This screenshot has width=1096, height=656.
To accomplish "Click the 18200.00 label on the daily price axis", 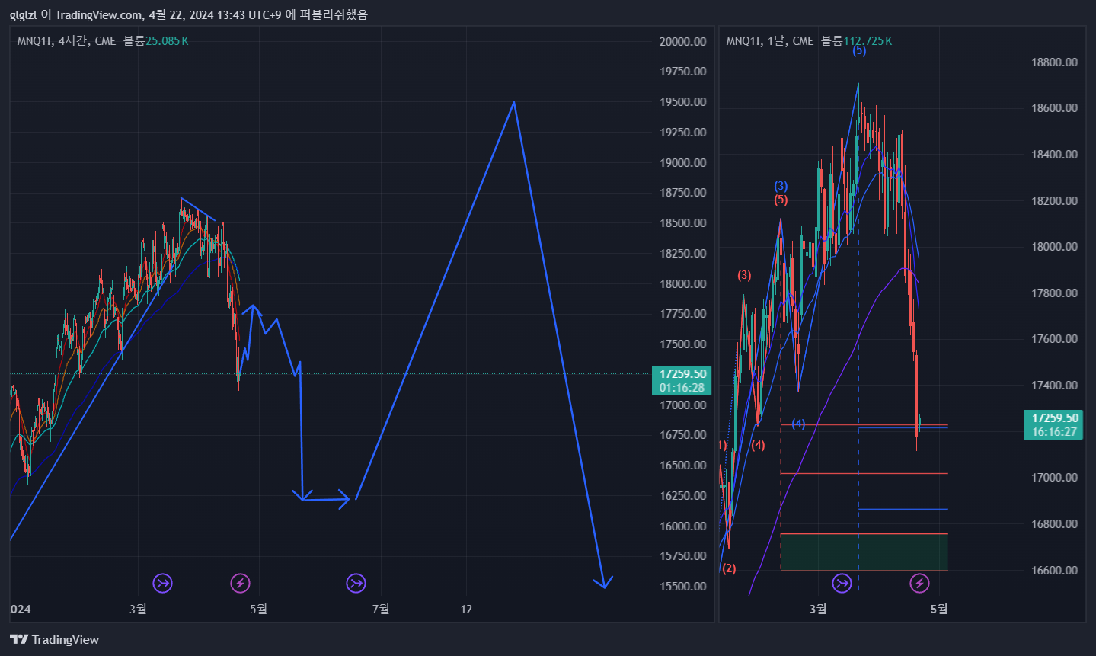I will 1054,201.
